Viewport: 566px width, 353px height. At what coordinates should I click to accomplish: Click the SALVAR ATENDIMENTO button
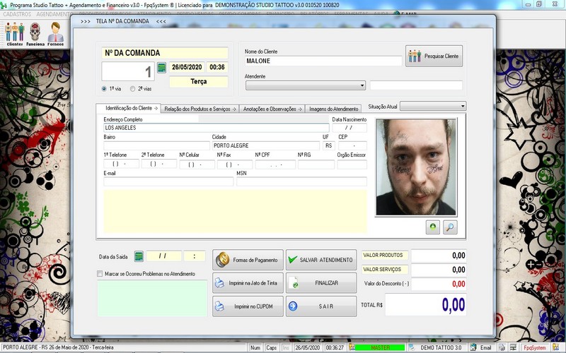coord(321,260)
